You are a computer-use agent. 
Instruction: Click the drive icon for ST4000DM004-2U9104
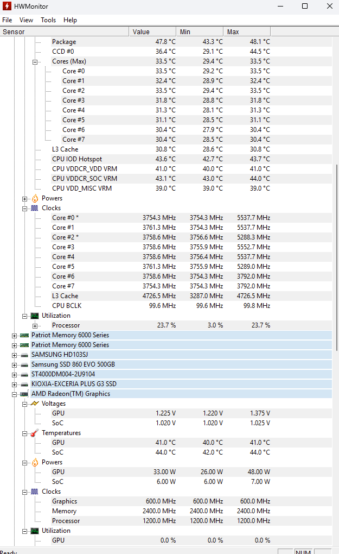(x=24, y=375)
